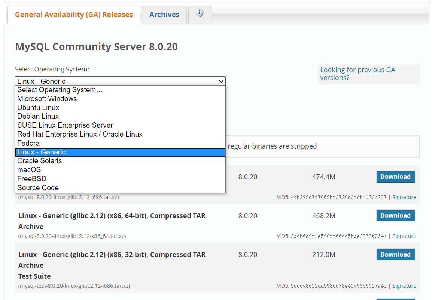Pick Debian Linux option
This screenshot has width=435, height=300.
[x=38, y=116]
